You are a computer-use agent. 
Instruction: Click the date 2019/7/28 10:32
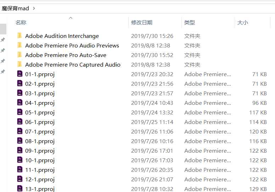(152, 189)
